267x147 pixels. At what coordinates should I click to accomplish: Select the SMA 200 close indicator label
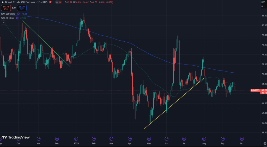(x=8, y=14)
